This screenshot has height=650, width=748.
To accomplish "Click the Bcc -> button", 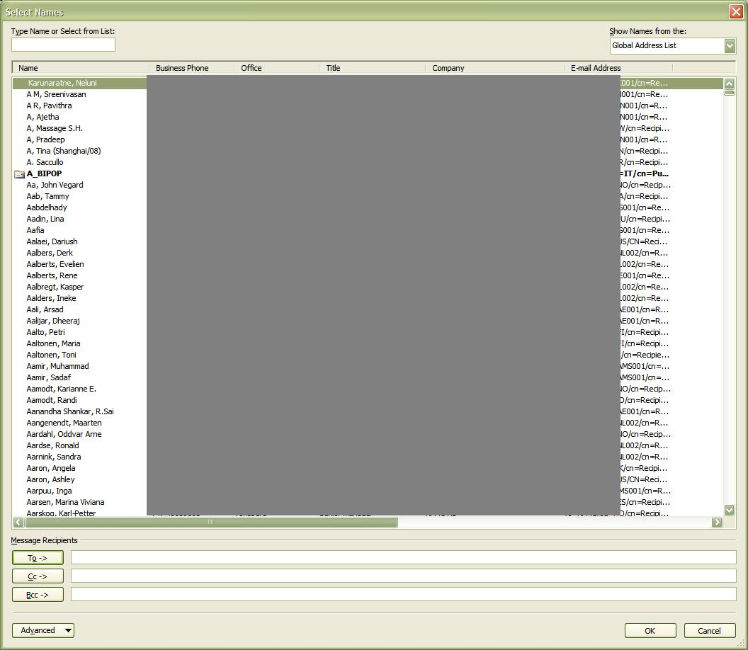I will pyautogui.click(x=38, y=595).
